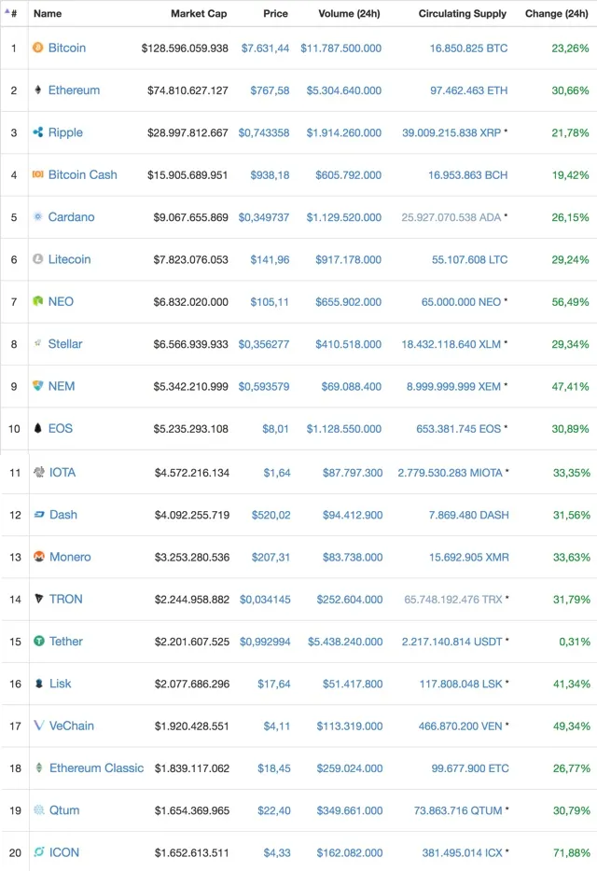Click Ripple volume $1.914.260.000
This screenshot has height=871, width=597.
[x=344, y=132]
